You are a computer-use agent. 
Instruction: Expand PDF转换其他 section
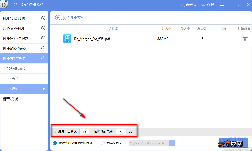point(43,18)
